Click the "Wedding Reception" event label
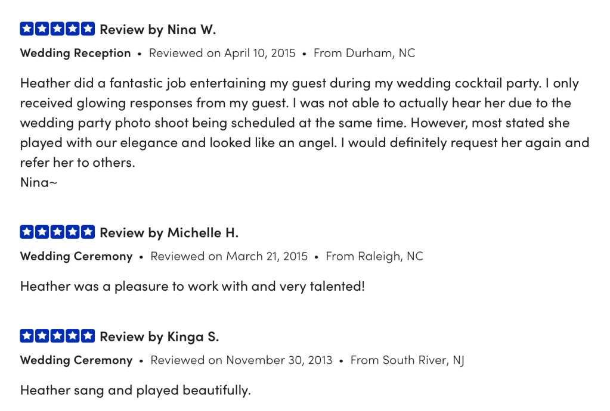Image resolution: width=610 pixels, height=411 pixels. click(x=75, y=53)
